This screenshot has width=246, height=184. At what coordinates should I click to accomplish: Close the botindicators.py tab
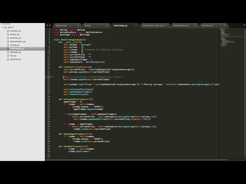click(195, 26)
